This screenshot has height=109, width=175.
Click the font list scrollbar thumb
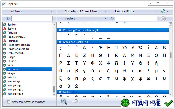pos(54,89)
